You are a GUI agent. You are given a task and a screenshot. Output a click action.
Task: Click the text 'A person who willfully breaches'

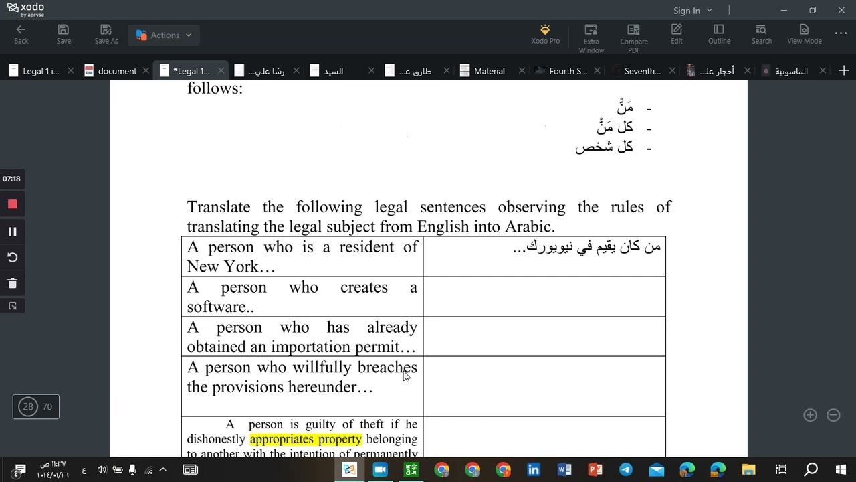[x=302, y=367]
